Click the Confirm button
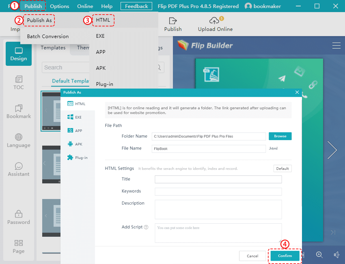 [x=285, y=255]
